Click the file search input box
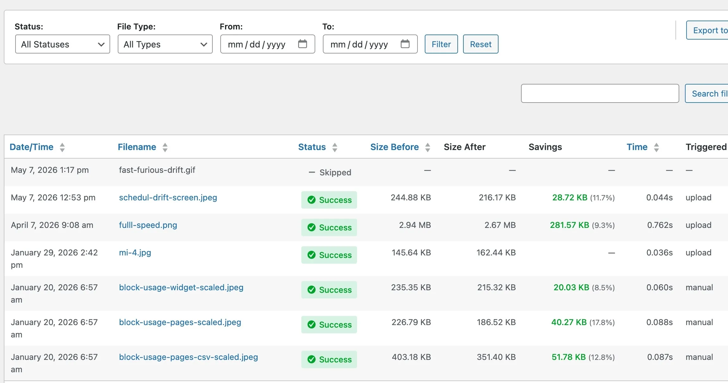The image size is (728, 383). [600, 93]
